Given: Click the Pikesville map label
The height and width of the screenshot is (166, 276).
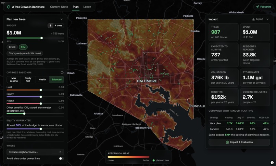Looking at the screenshot, I should 81,18.
